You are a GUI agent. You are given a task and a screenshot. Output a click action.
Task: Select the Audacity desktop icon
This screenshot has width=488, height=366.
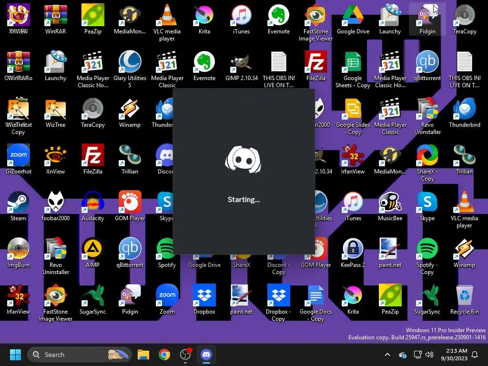click(93, 206)
